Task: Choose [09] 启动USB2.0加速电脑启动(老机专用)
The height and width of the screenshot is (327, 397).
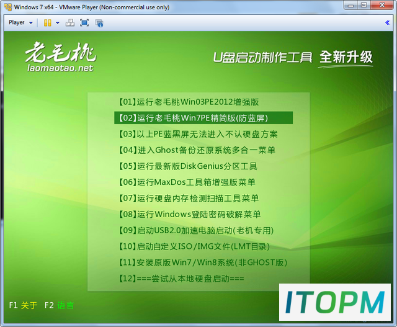Action: 196,230
